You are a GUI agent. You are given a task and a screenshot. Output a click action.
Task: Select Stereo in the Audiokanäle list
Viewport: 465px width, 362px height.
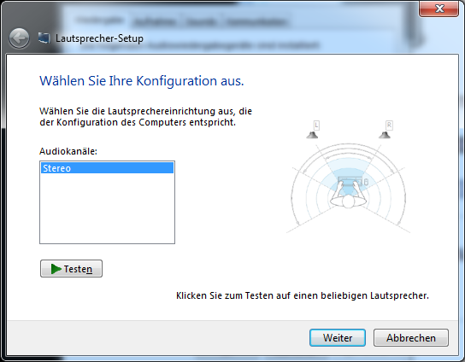pos(107,168)
